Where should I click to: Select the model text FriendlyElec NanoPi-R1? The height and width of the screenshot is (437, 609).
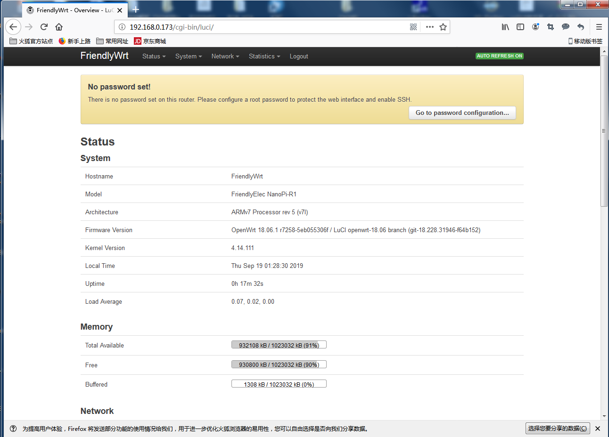pos(264,194)
